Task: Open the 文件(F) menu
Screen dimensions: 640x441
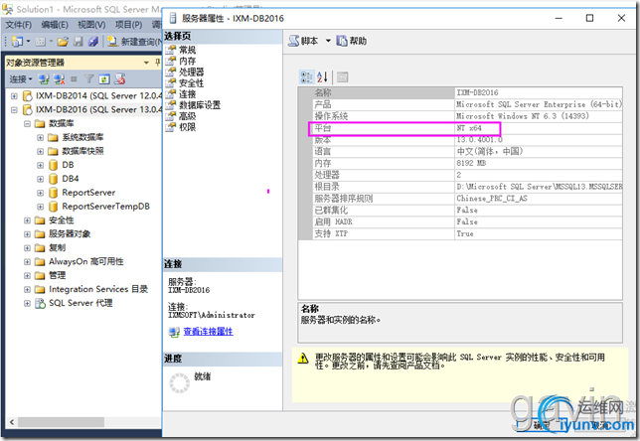Action: coord(18,25)
